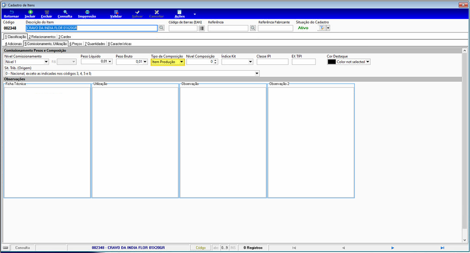Click the INS indicator in status bar

(x=233, y=248)
